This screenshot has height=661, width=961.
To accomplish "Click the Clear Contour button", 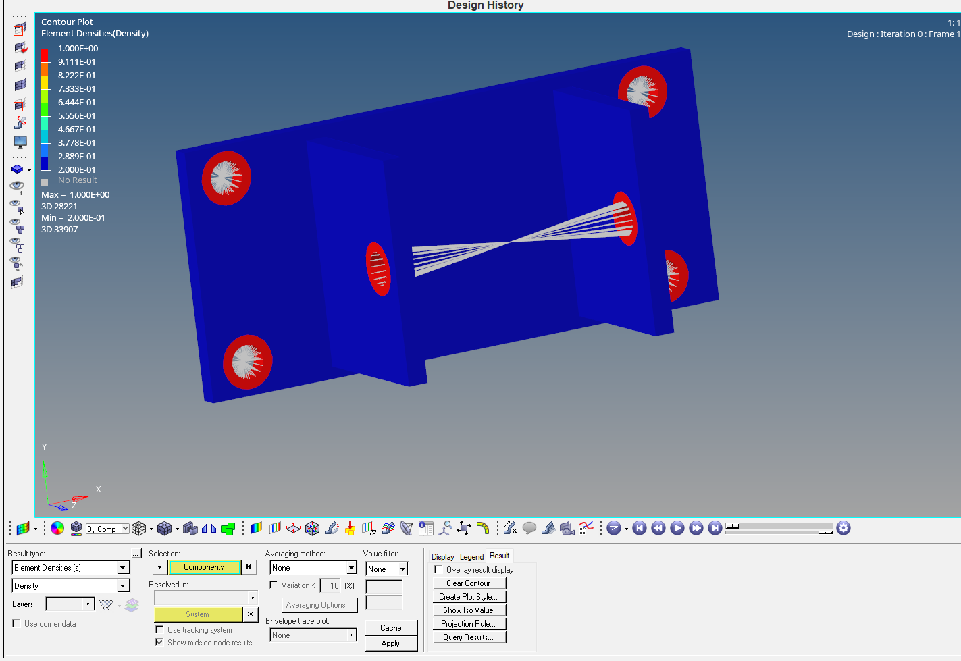I will (x=469, y=583).
